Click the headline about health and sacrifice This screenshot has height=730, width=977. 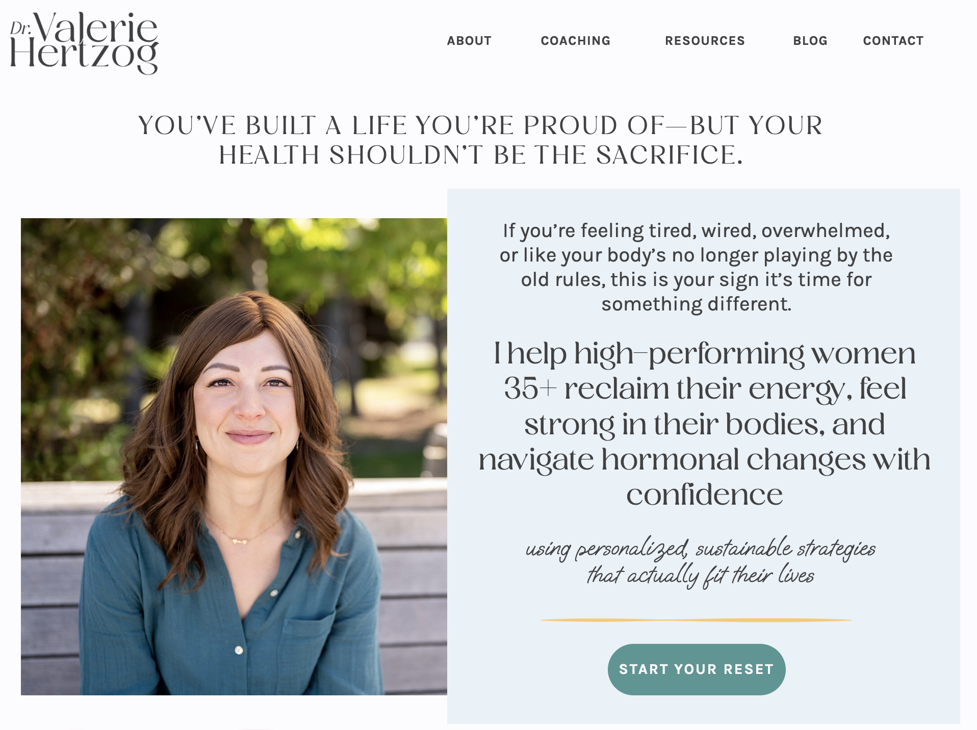[x=480, y=140]
